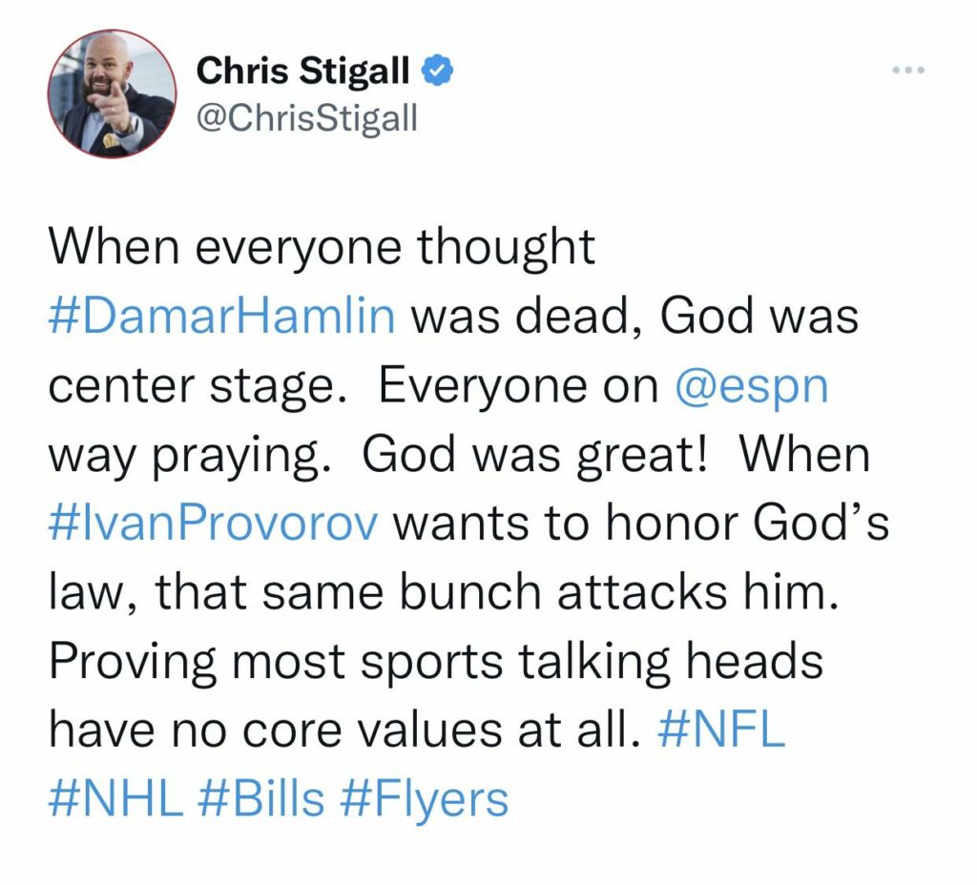Open the #NHL hashtag link
The height and width of the screenshot is (885, 977).
point(115,799)
